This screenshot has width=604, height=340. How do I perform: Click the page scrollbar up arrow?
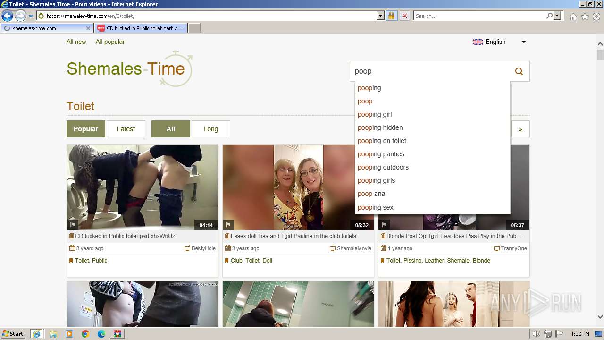tap(600, 44)
